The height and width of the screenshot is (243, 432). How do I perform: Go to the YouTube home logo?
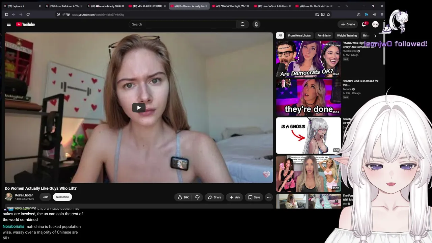(x=25, y=24)
